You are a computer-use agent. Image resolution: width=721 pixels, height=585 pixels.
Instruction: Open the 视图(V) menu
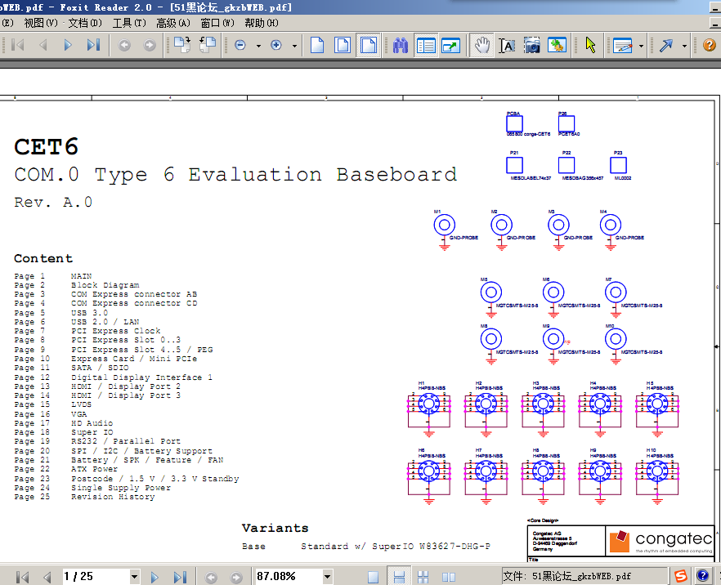tap(41, 23)
